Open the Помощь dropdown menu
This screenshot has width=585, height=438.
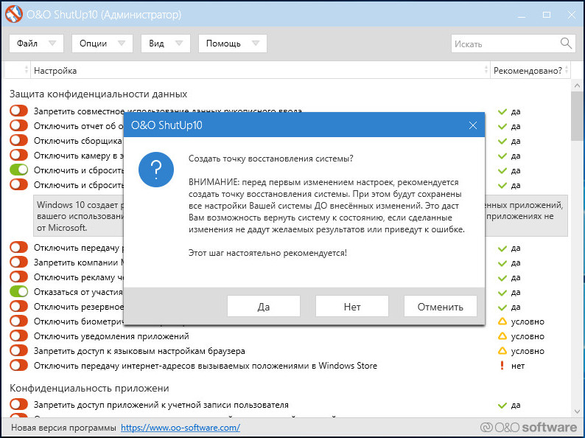tap(232, 44)
